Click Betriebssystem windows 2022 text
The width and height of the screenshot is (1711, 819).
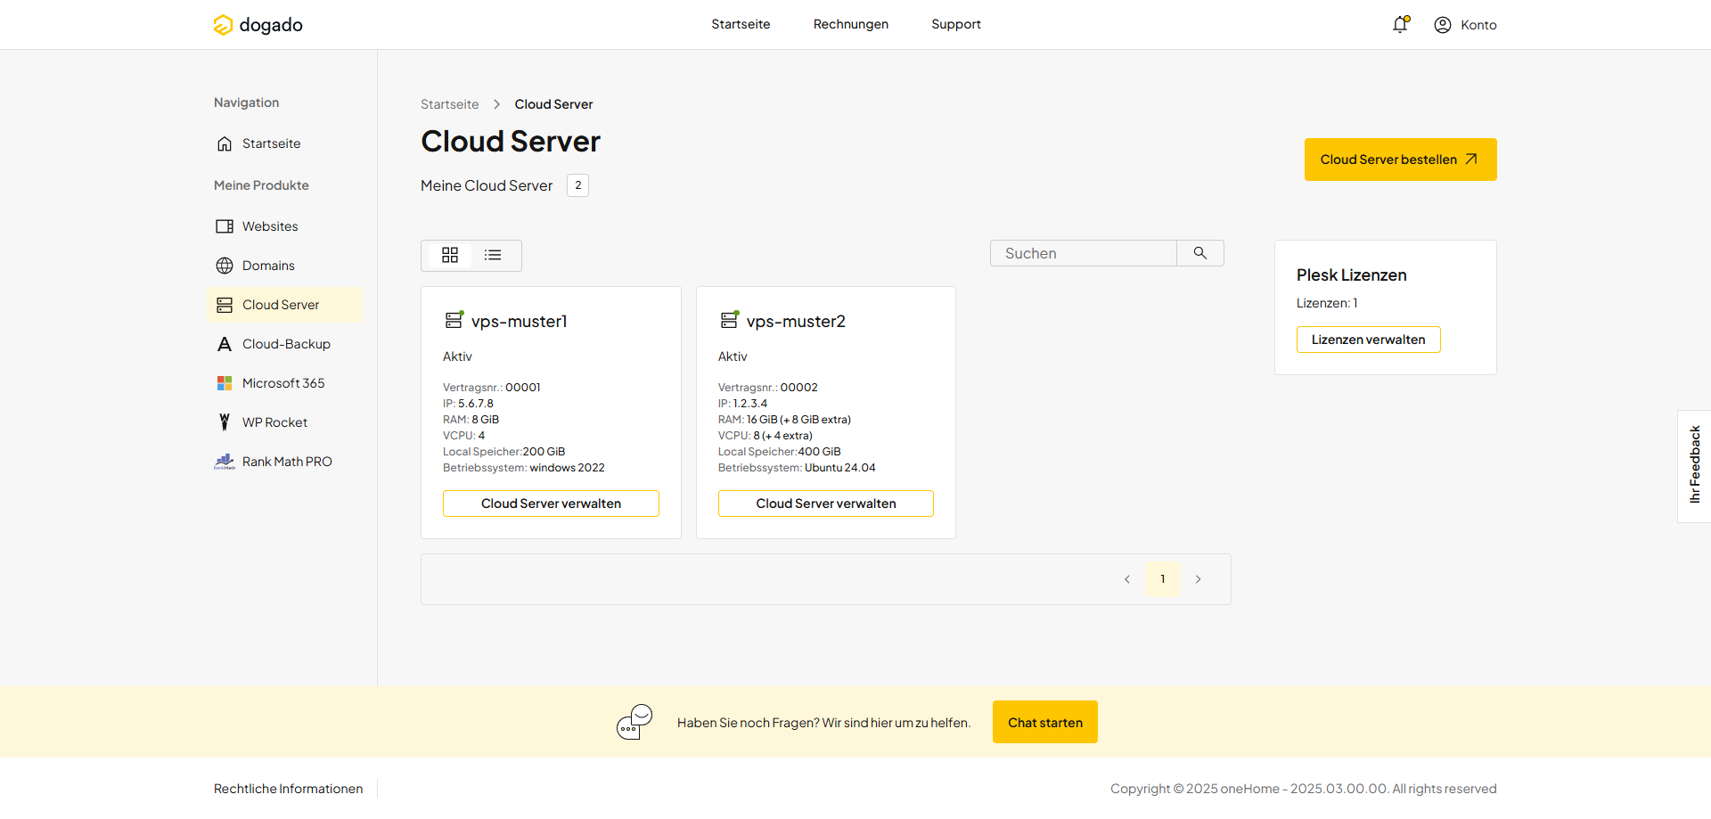[x=568, y=468]
